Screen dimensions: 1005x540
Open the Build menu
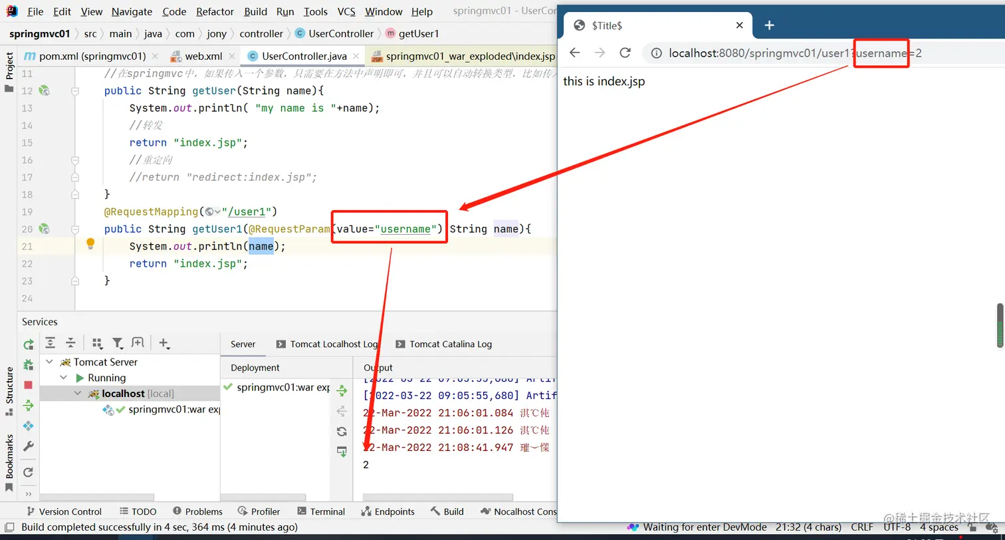click(x=256, y=11)
